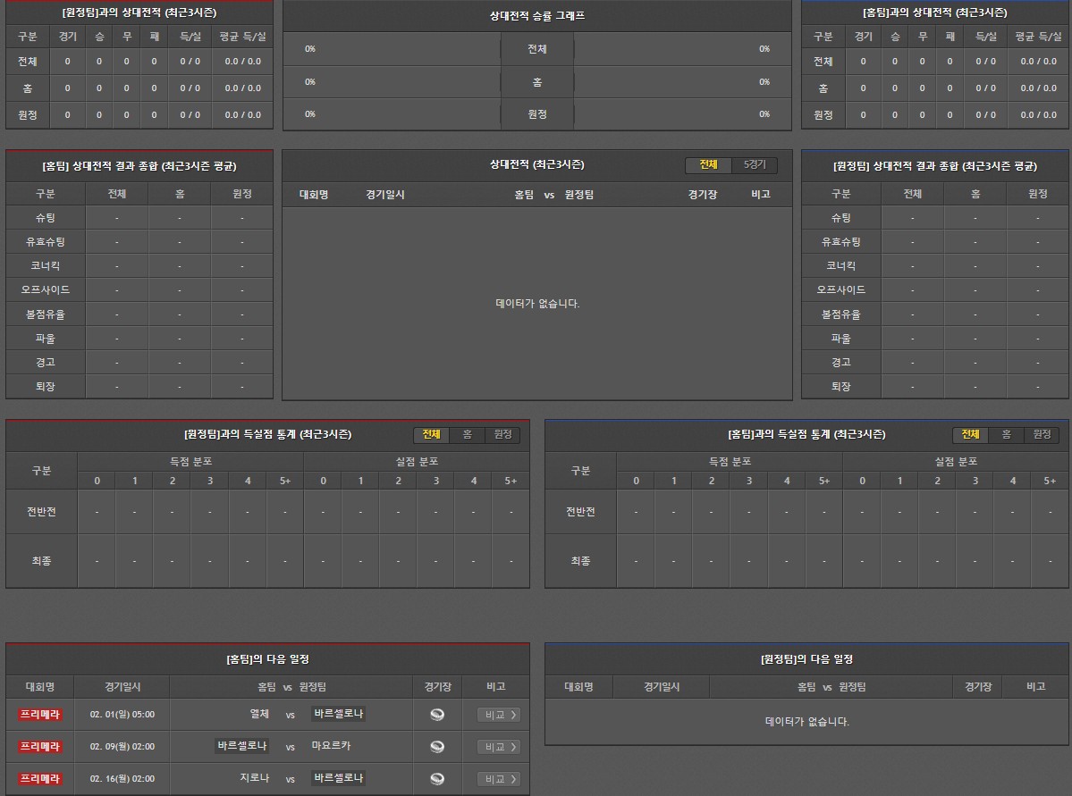
Task: Select 홈 filter in home-team goal stats panel
Action: tap(1006, 435)
